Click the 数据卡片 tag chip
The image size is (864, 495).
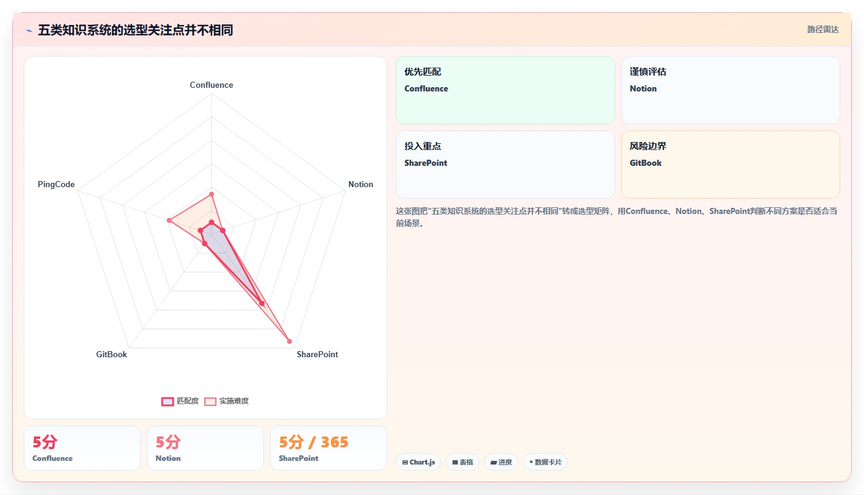click(545, 462)
